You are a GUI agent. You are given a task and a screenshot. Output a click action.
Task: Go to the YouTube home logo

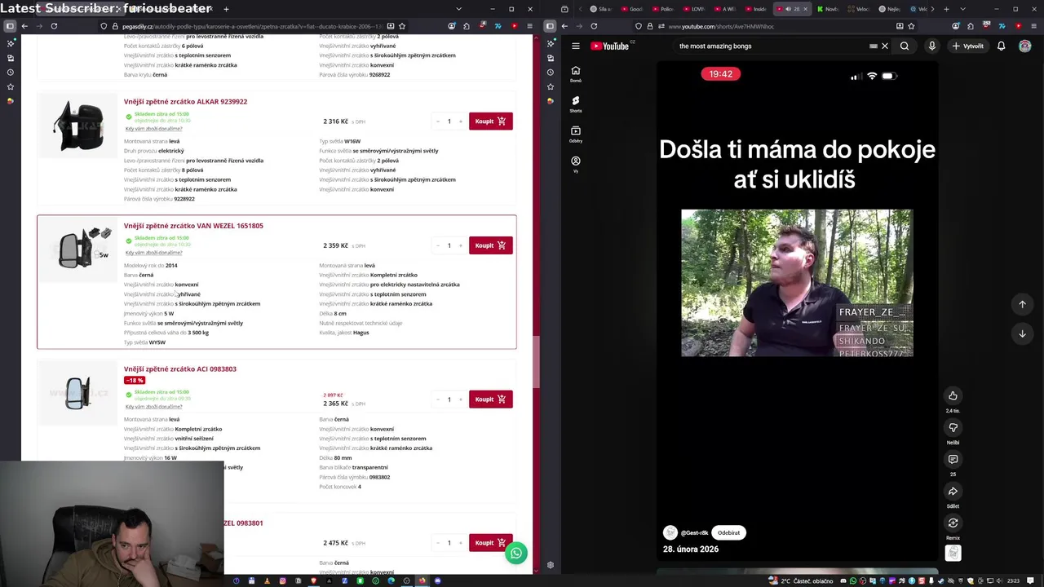(610, 46)
